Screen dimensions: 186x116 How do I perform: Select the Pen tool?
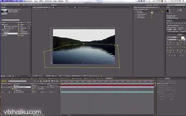click(21, 5)
